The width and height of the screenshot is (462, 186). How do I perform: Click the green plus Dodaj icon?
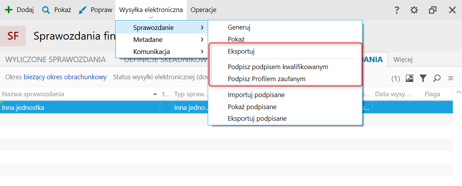point(9,10)
